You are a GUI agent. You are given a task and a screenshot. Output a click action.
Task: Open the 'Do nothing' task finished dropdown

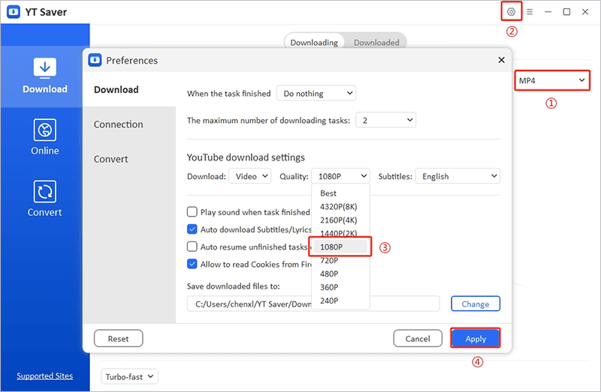tap(316, 93)
